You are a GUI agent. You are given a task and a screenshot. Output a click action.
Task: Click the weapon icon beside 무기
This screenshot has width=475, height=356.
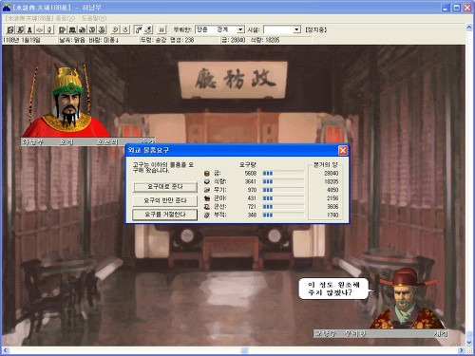[207, 190]
